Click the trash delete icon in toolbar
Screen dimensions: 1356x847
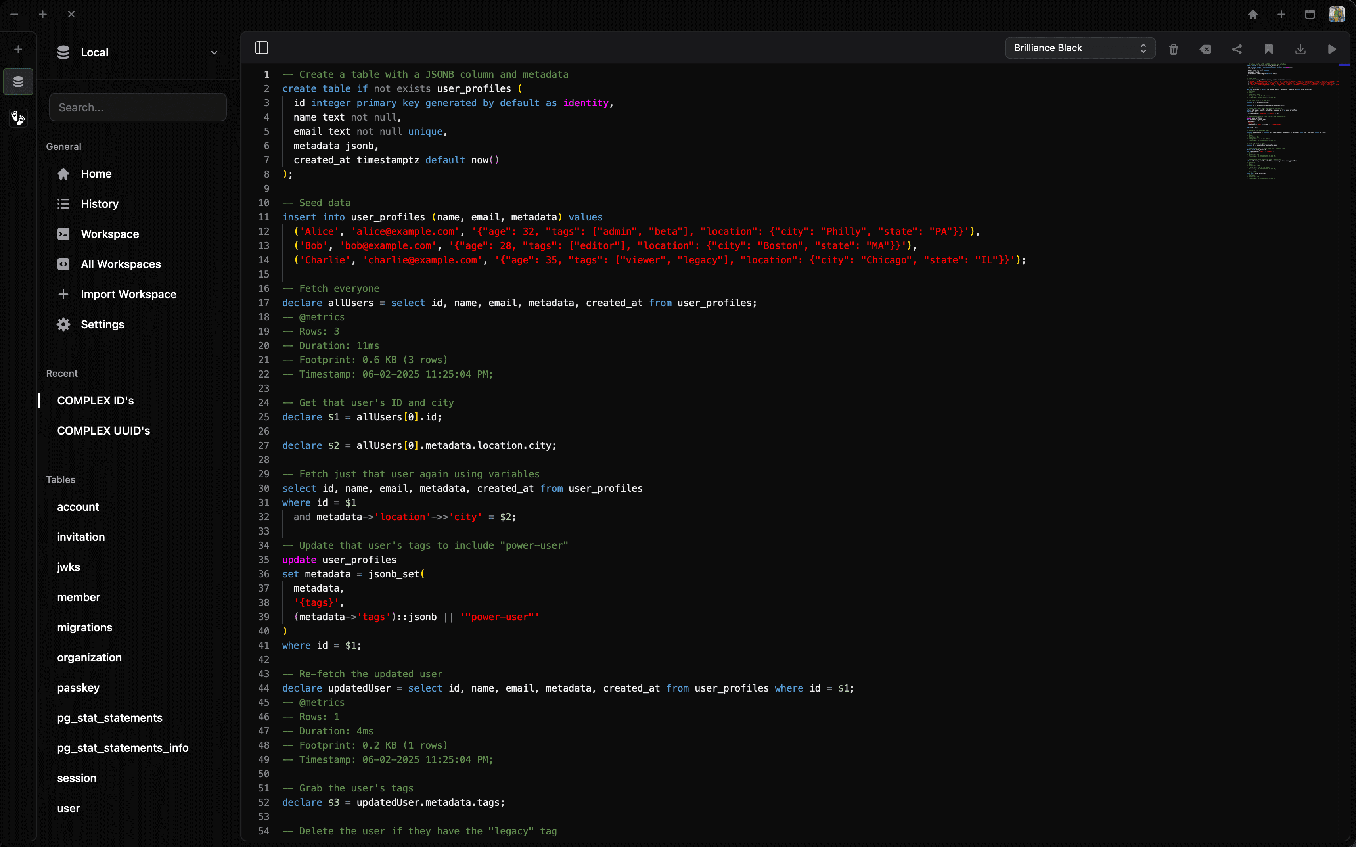(x=1173, y=49)
